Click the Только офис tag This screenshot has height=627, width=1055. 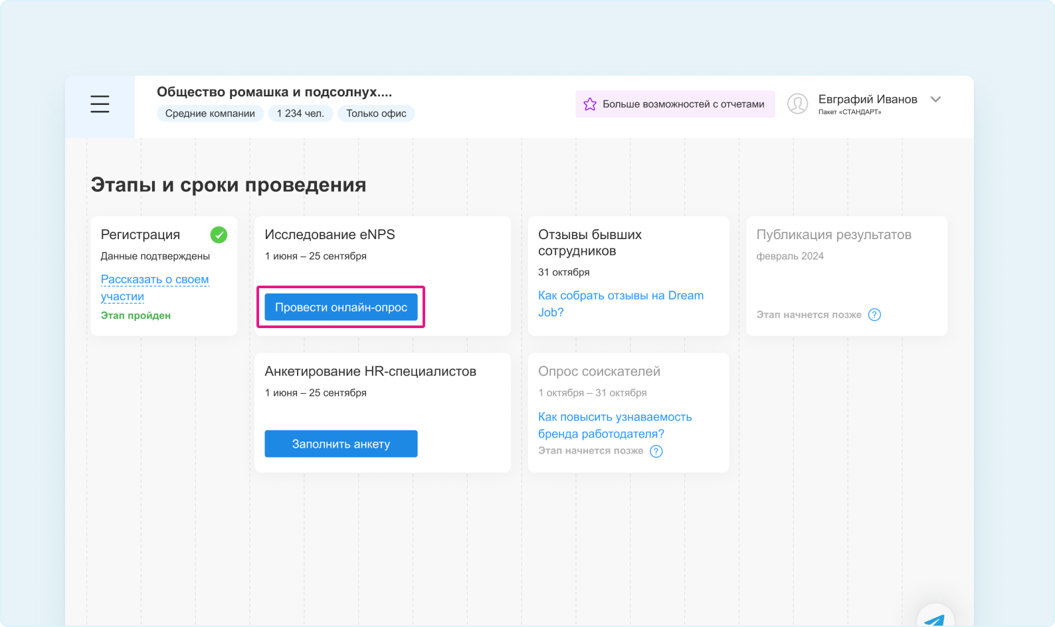click(376, 114)
